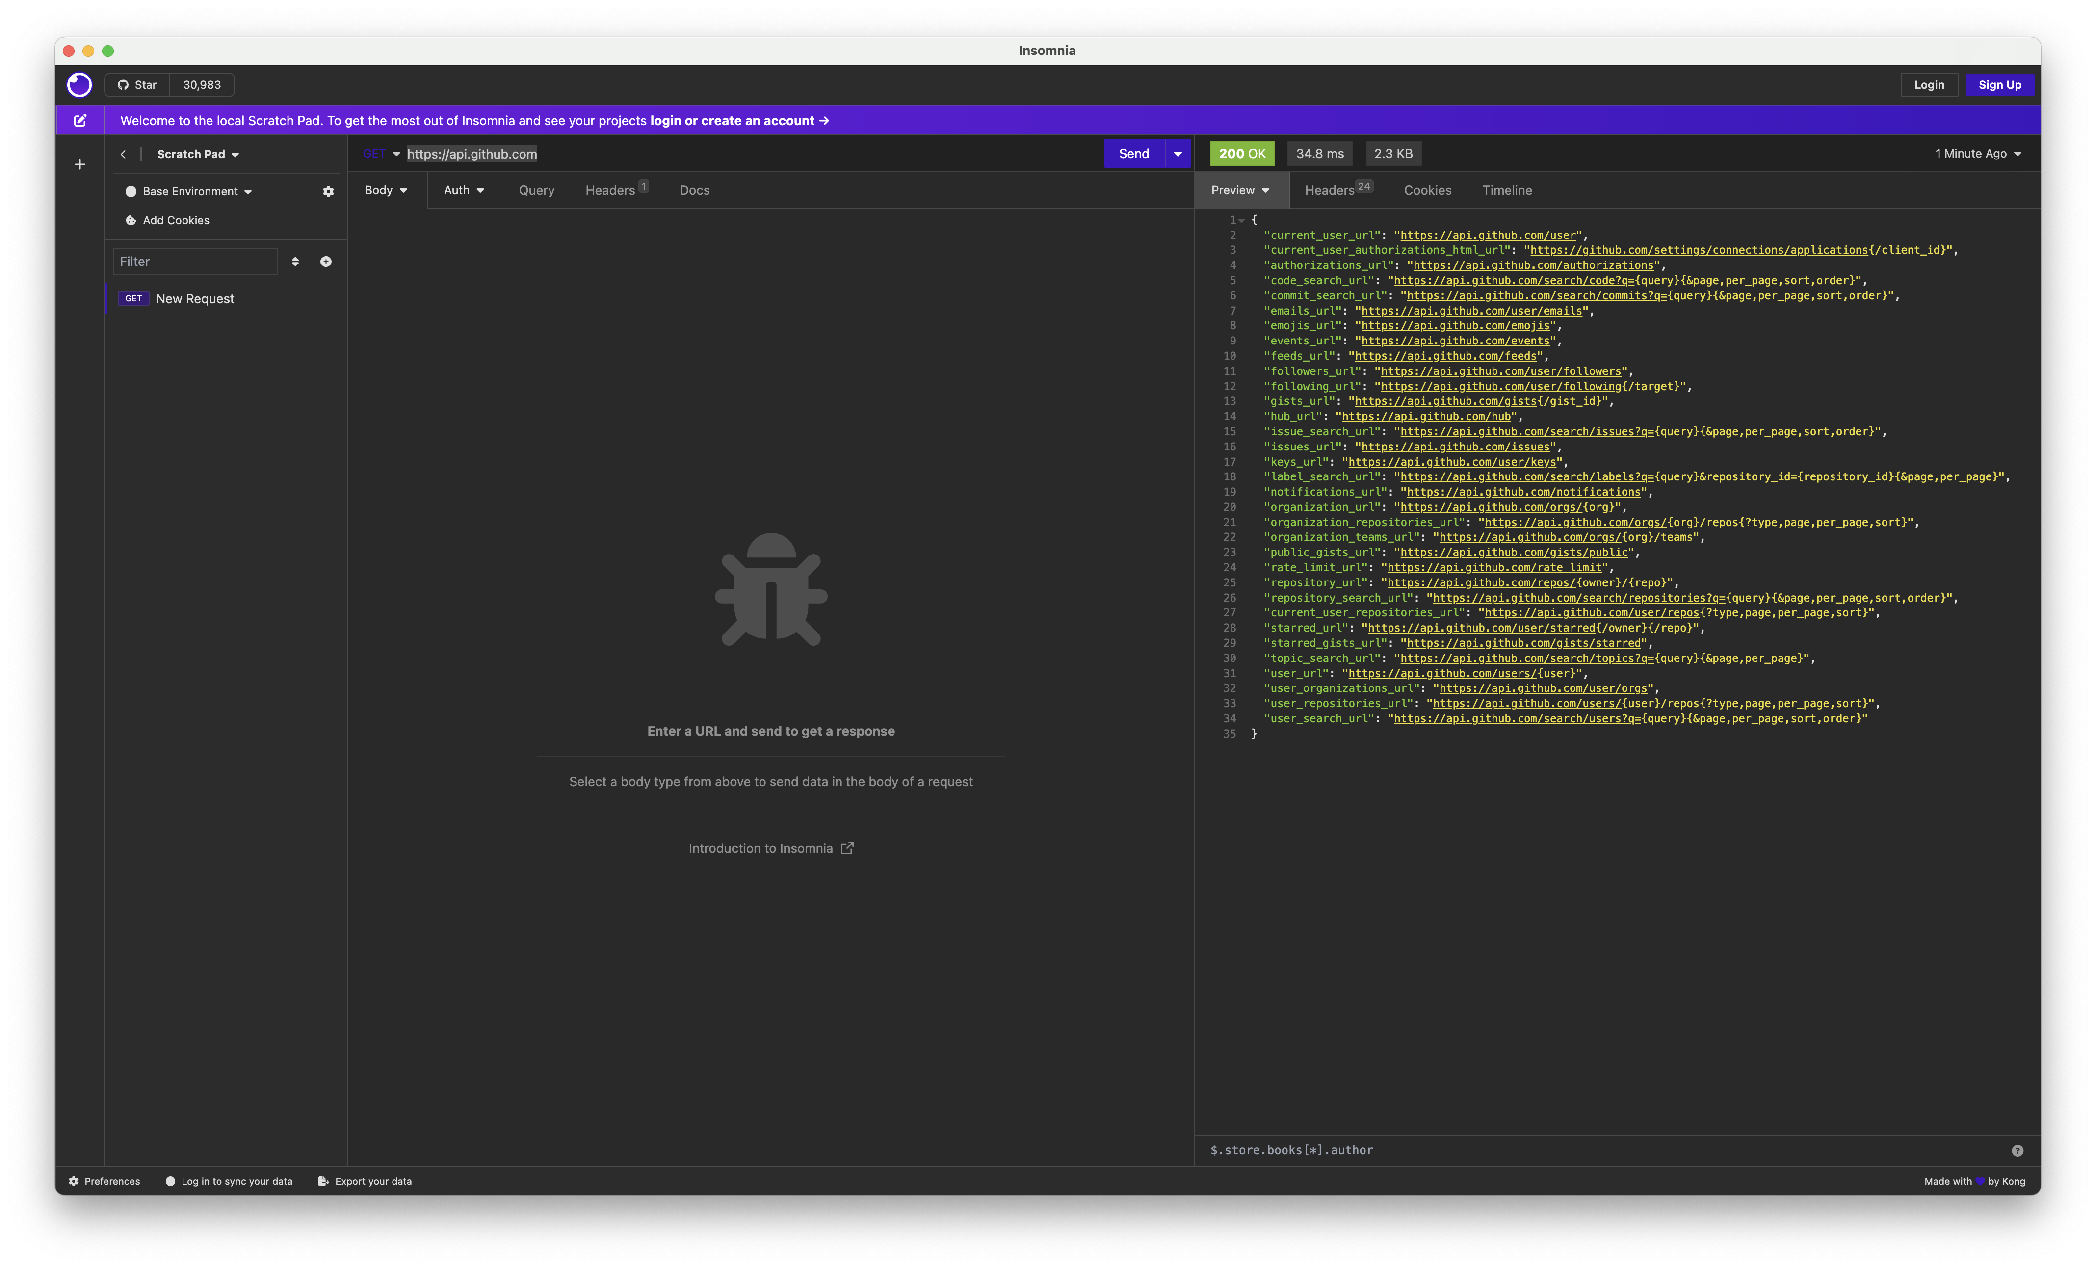Open the sort order icon next to Filter

295,261
